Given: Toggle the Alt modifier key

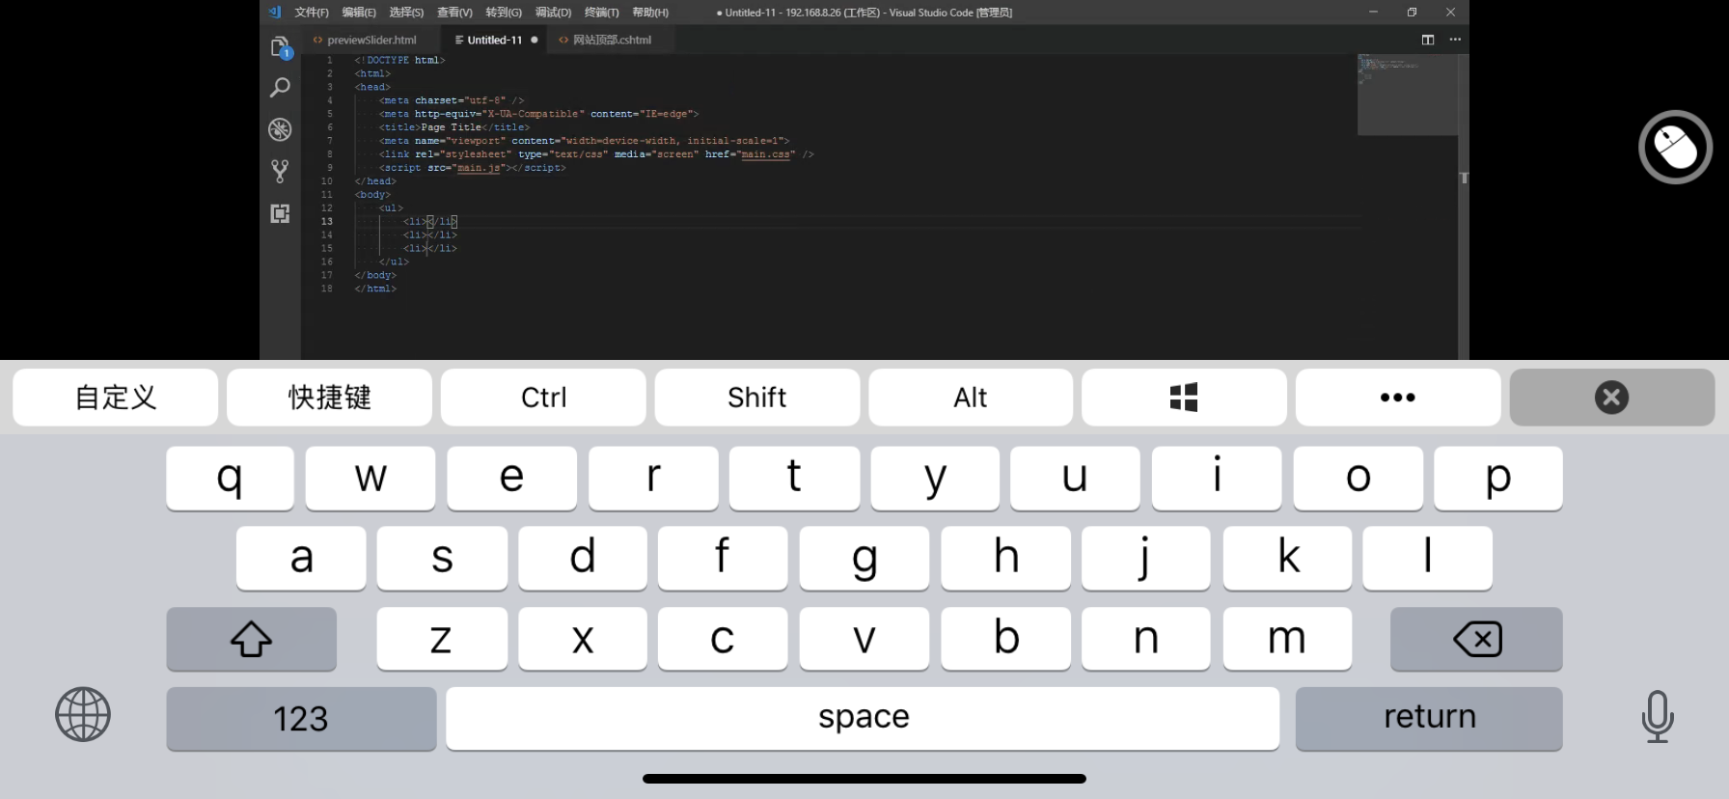Looking at the screenshot, I should (971, 397).
